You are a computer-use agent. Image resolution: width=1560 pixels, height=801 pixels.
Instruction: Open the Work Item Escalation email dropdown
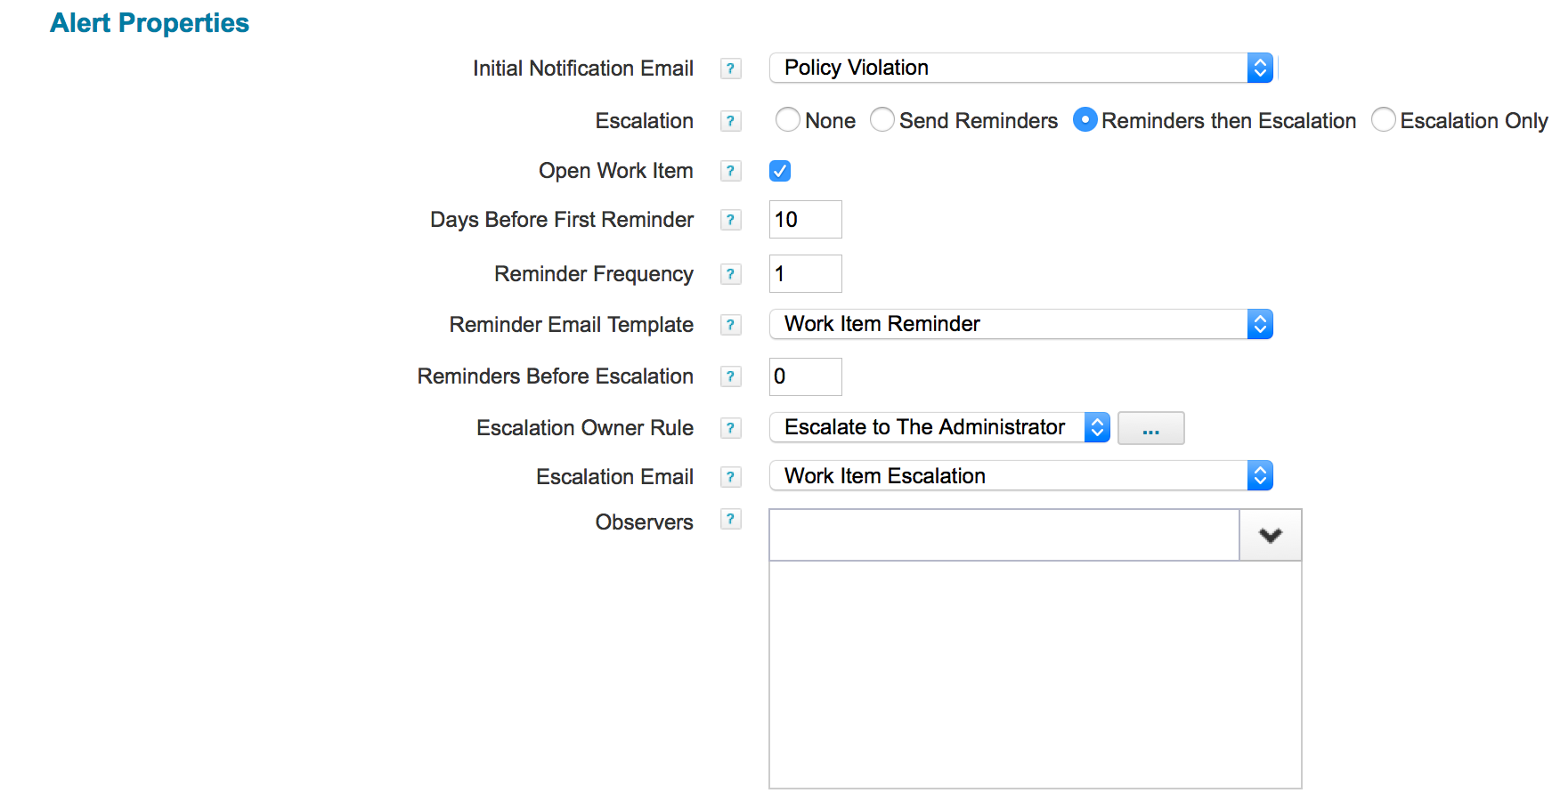[x=1021, y=476]
